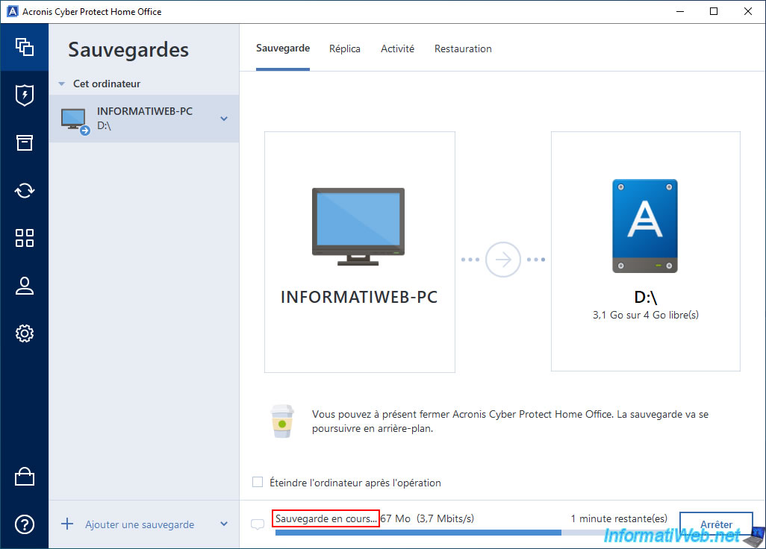766x549 pixels.
Task: Open the store shopping bag icon
Action: [x=25, y=477]
